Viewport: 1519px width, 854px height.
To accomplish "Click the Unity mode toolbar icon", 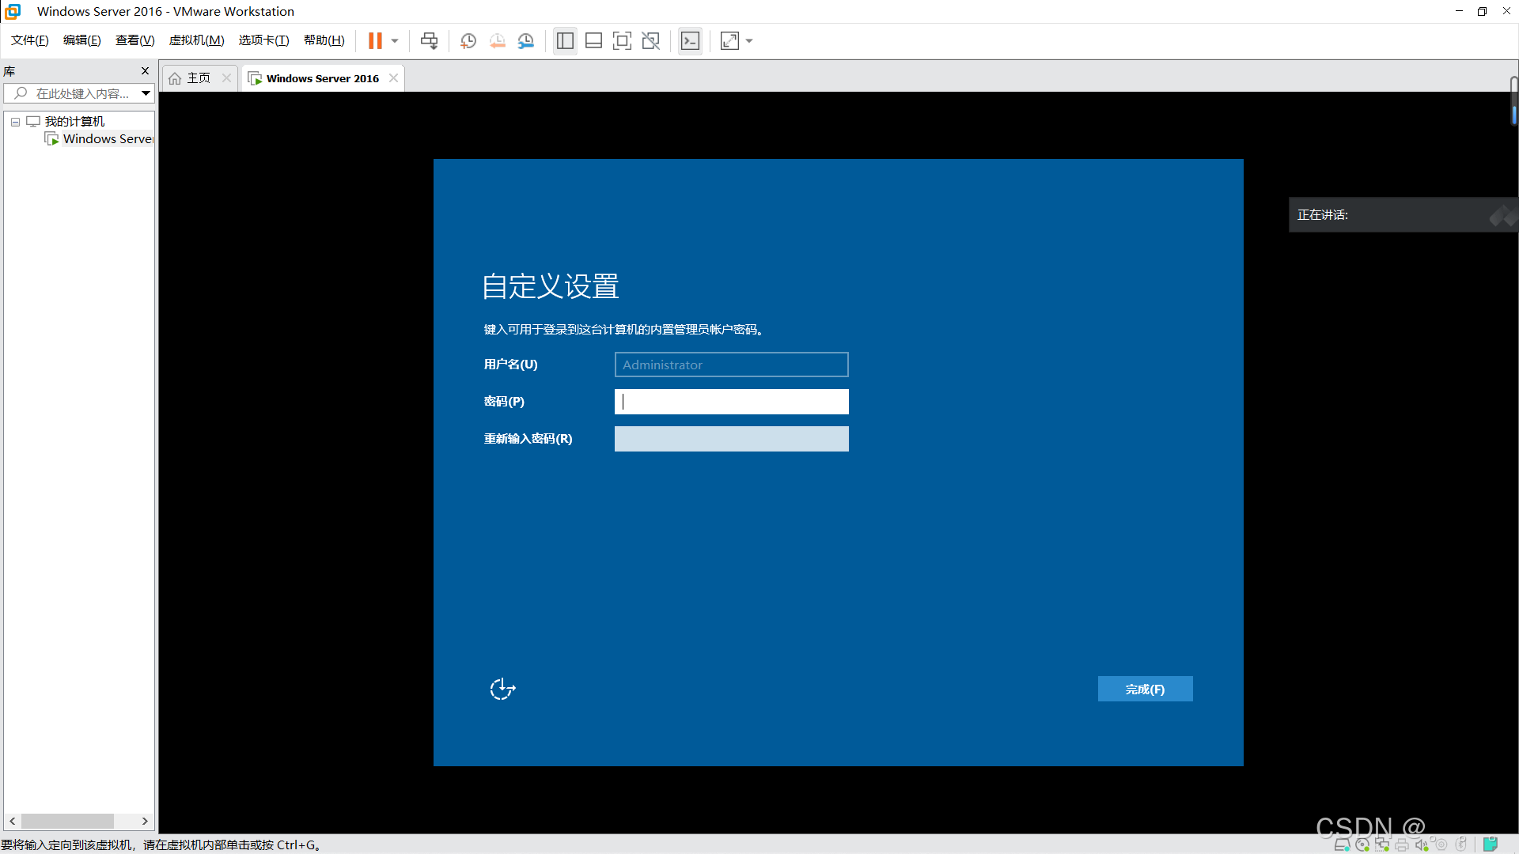I will click(x=650, y=41).
